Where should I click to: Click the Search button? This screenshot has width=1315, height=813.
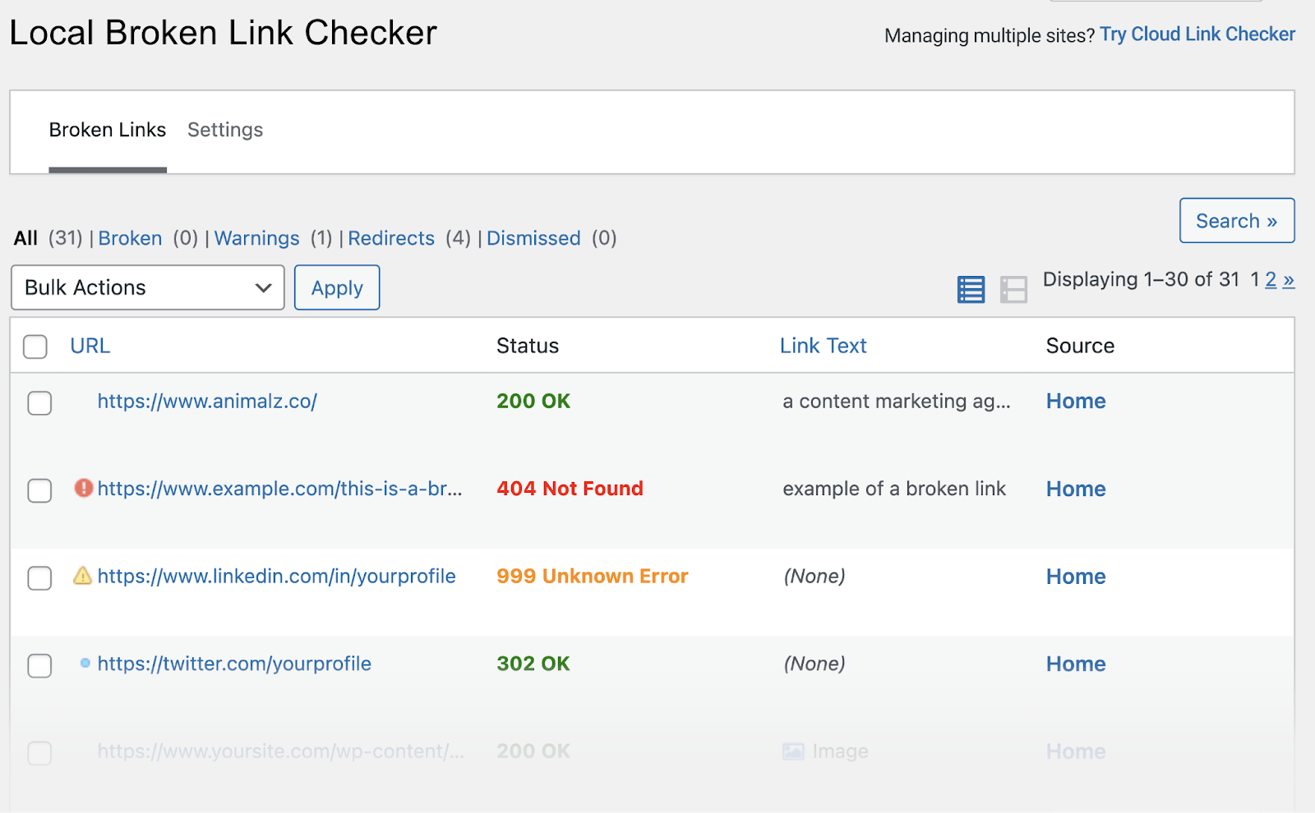tap(1236, 220)
